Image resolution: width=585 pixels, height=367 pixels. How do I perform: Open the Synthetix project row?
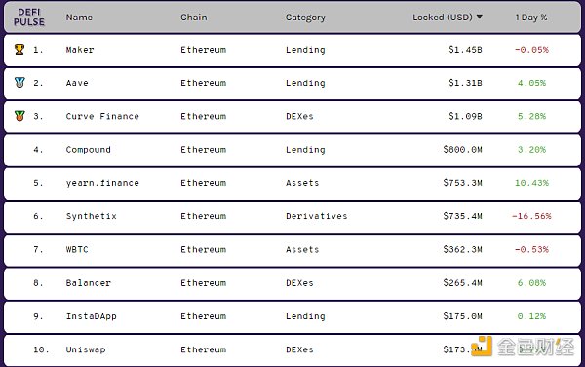point(292,216)
